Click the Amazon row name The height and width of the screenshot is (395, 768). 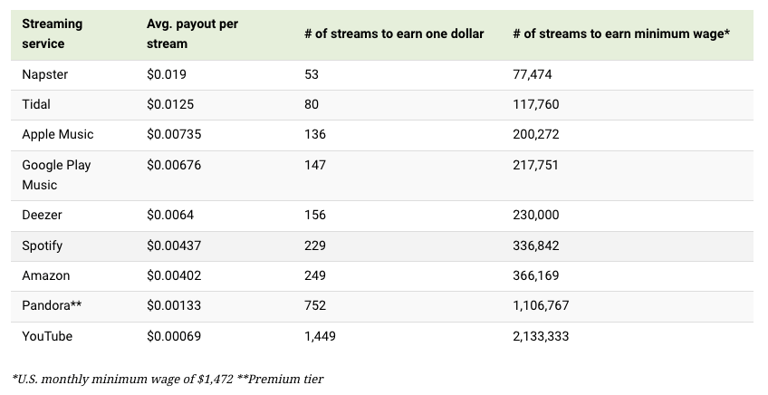pyautogui.click(x=45, y=275)
